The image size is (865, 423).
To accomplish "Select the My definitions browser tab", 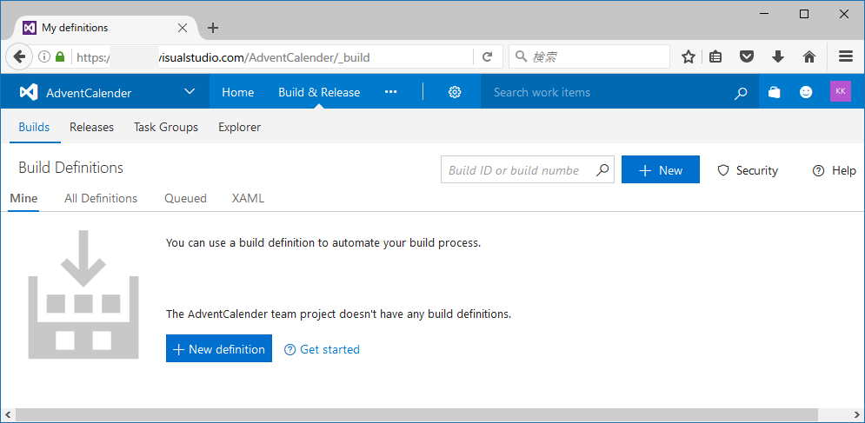I will point(105,28).
